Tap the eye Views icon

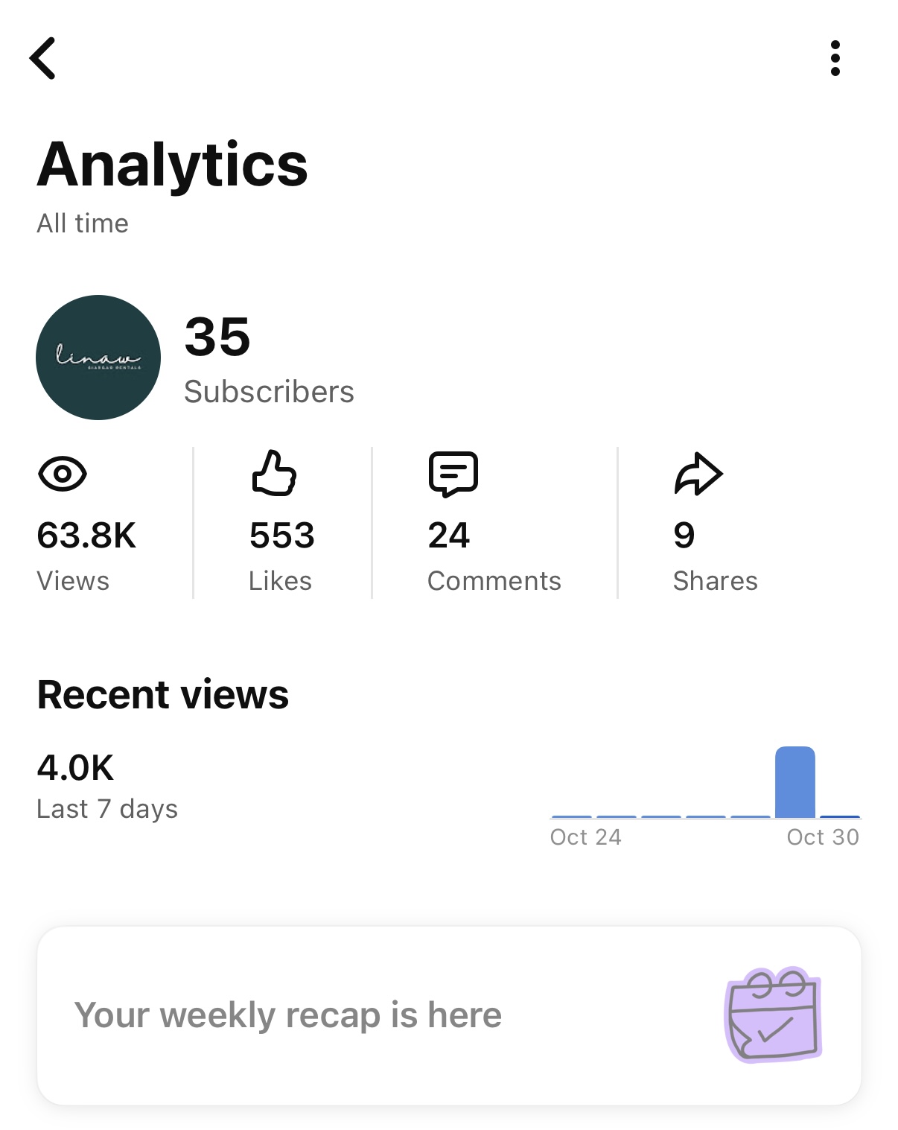point(63,474)
